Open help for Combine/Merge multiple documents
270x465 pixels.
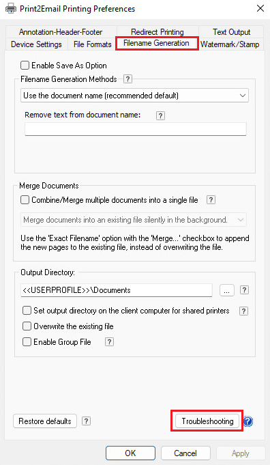pos(211,200)
